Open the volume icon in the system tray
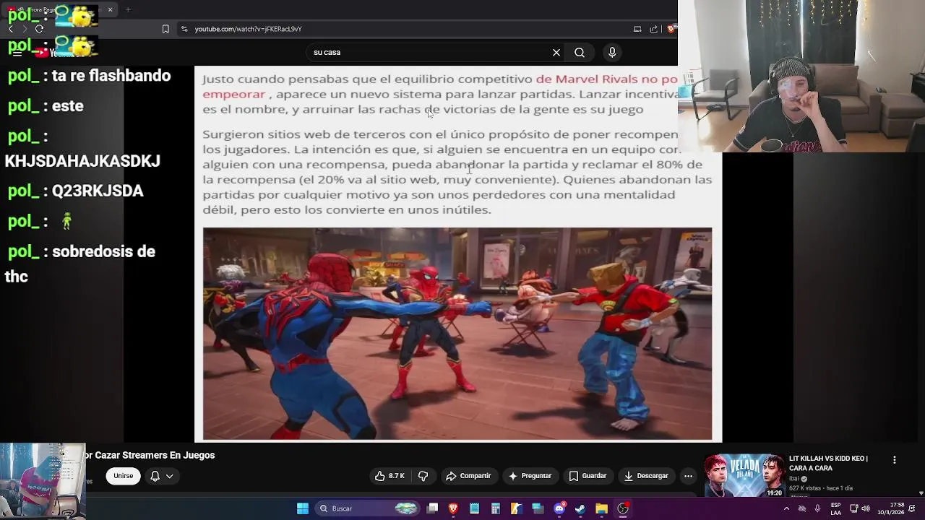This screenshot has width=925, height=520. [866, 508]
